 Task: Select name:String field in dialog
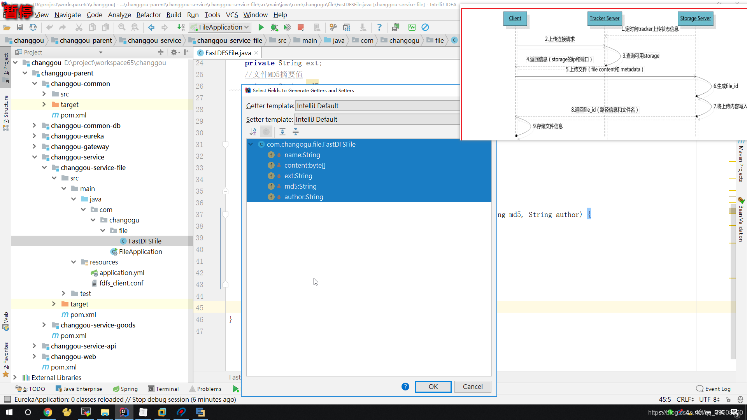302,155
